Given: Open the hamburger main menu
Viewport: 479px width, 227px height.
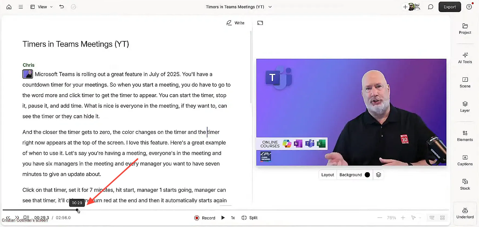Looking at the screenshot, I should click(21, 7).
